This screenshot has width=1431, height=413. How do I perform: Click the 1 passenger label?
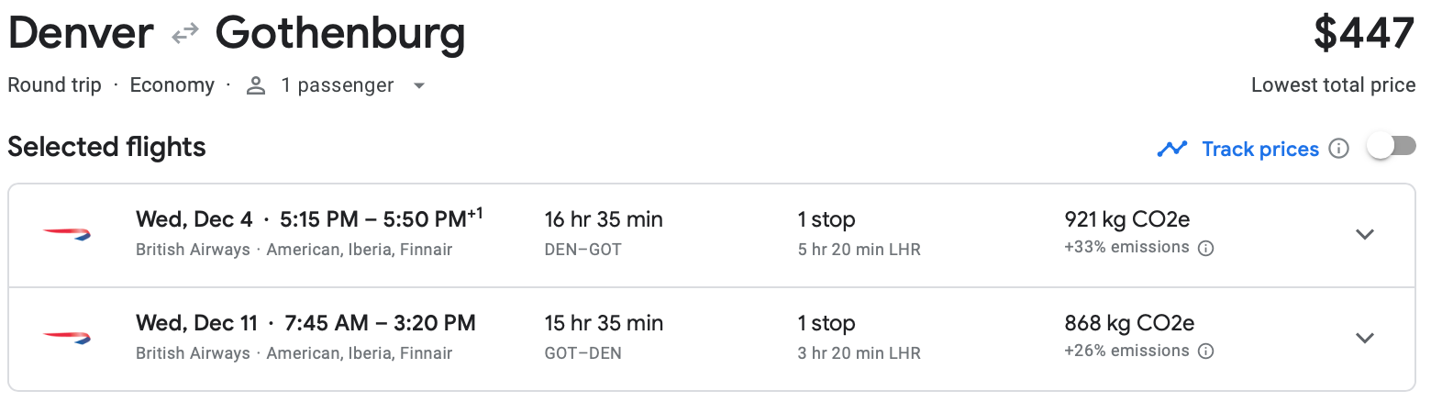pyautogui.click(x=337, y=86)
